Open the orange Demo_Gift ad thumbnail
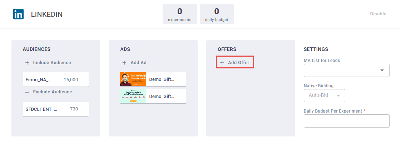 click(x=133, y=79)
